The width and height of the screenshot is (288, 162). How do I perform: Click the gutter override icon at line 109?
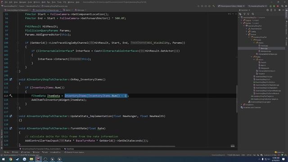[11, 79]
